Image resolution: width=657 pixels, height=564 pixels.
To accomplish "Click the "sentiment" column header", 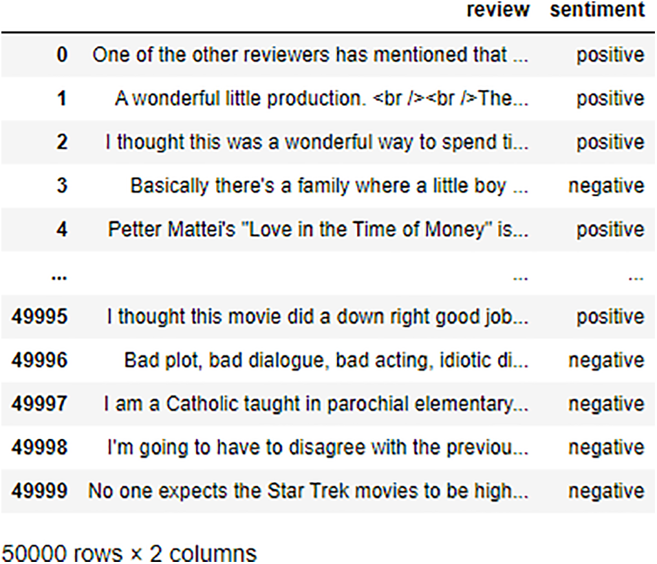I will (597, 10).
